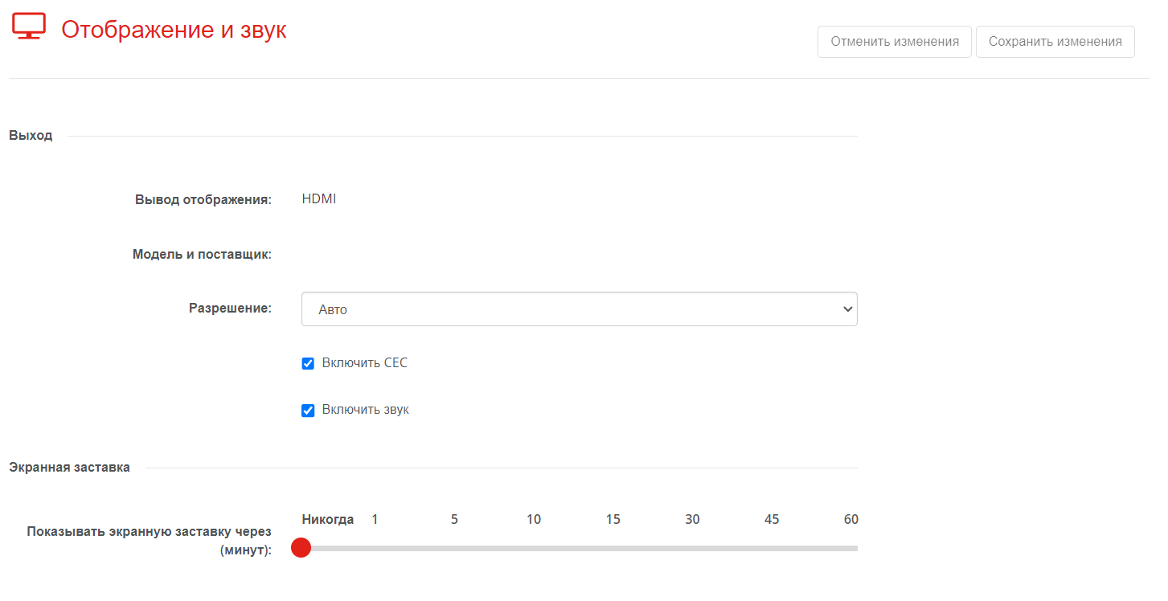Click the red monitor icon in the header

point(29,26)
